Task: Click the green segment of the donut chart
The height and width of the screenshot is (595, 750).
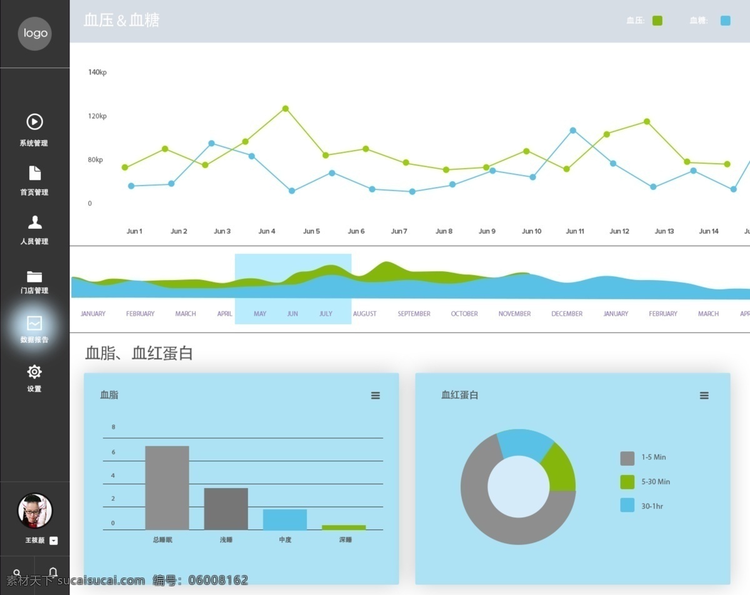Action: [x=561, y=470]
